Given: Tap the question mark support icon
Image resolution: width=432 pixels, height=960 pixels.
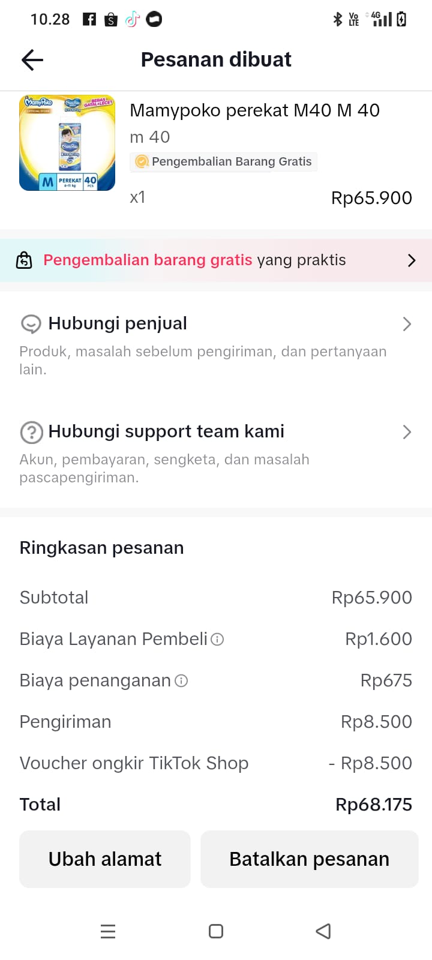Looking at the screenshot, I should pos(31,432).
